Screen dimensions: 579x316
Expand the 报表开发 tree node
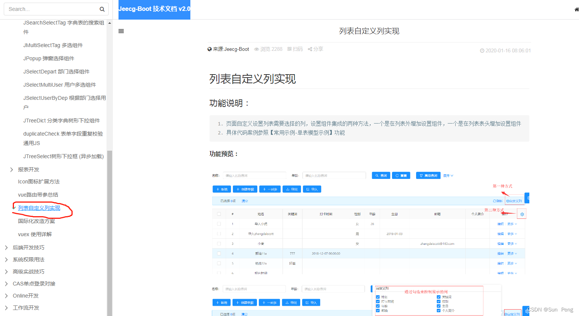tap(12, 170)
